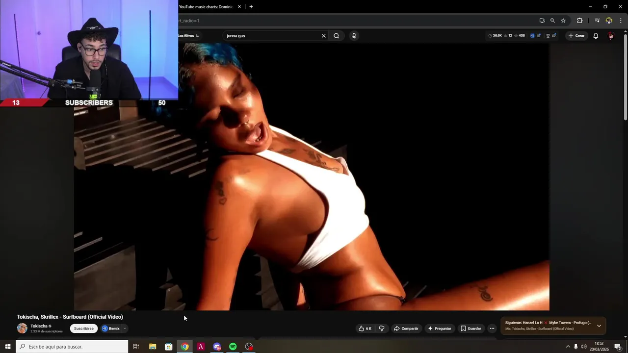
Task: Click the install app icon in address bar
Action: tap(542, 21)
